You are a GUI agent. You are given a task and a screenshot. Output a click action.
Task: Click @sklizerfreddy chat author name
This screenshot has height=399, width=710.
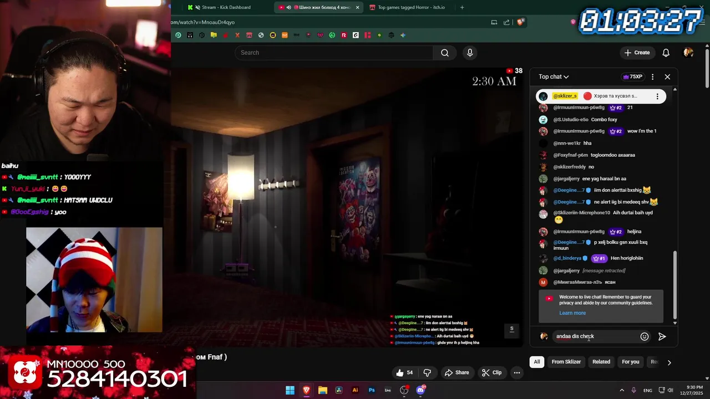569,167
